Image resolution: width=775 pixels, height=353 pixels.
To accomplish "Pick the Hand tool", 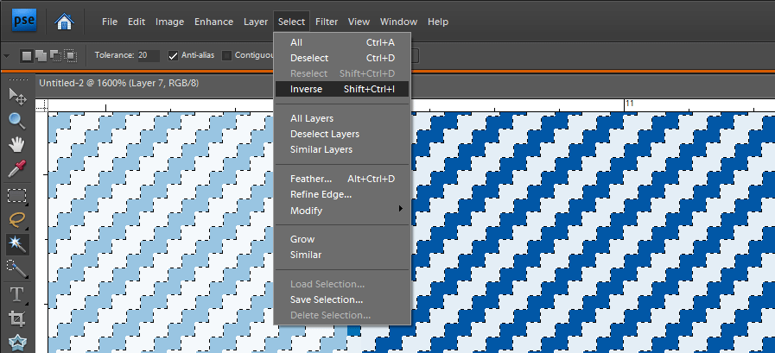I will pos(17,145).
